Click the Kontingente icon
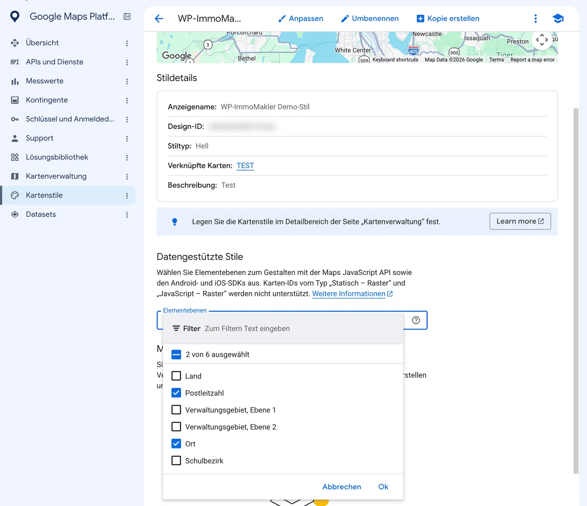587x506 pixels. (15, 100)
